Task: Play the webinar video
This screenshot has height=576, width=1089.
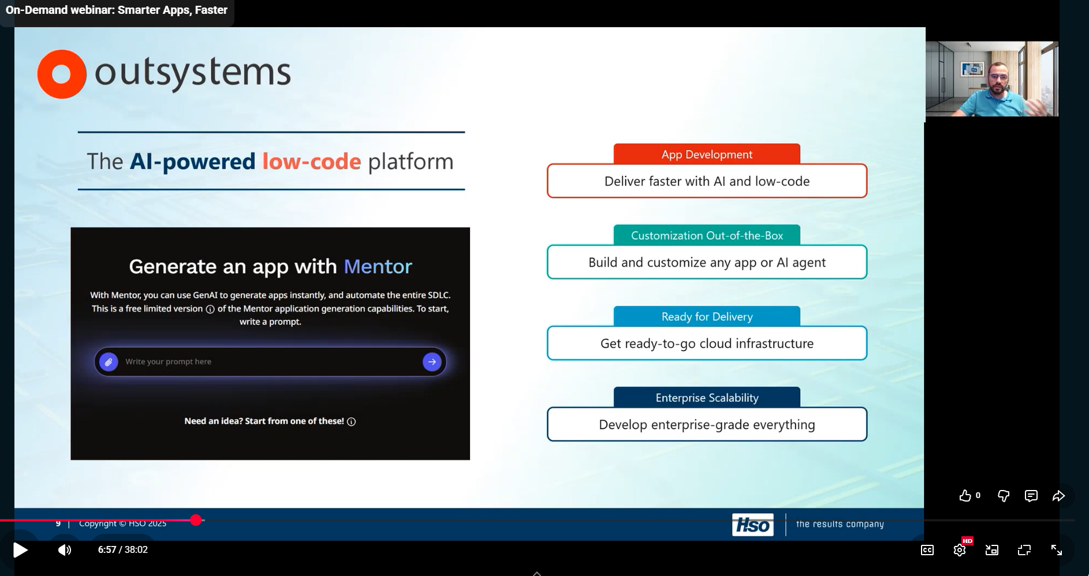Action: 20,550
